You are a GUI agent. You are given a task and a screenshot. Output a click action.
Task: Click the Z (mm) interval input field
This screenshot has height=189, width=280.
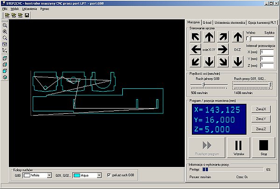(267, 65)
